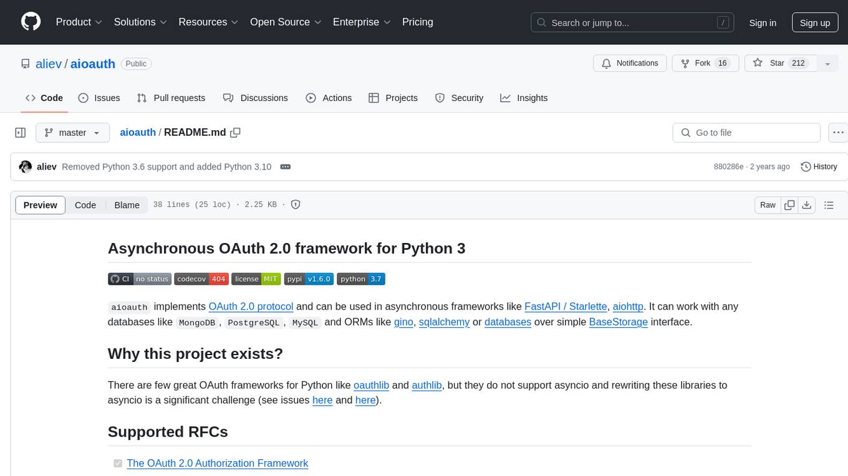Copy raw file contents
This screenshot has height=476, width=848.
789,205
